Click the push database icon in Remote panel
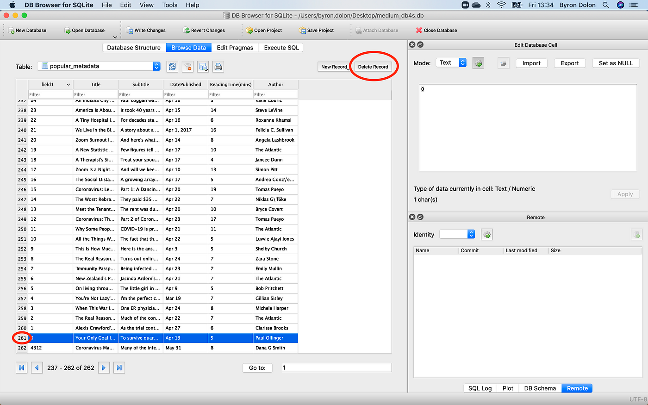This screenshot has width=648, height=405. [x=636, y=235]
